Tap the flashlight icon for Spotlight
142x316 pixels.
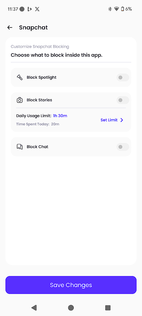click(x=19, y=77)
